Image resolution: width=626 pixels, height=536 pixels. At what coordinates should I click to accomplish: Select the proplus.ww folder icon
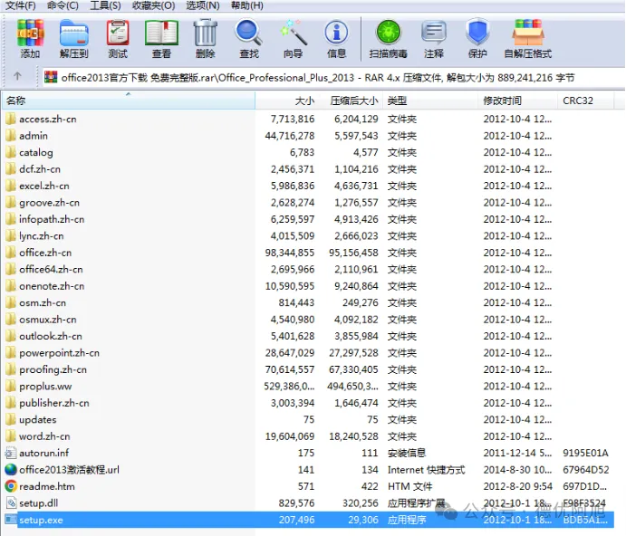11,386
